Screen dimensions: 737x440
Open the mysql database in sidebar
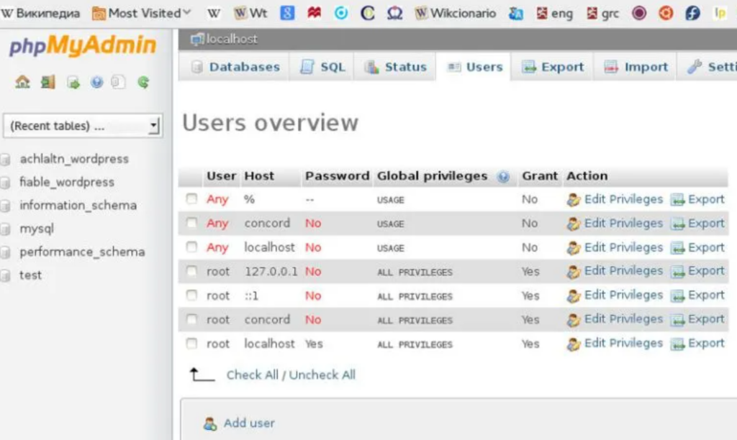point(37,229)
